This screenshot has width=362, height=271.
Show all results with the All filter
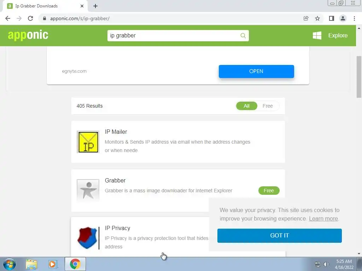(x=246, y=106)
